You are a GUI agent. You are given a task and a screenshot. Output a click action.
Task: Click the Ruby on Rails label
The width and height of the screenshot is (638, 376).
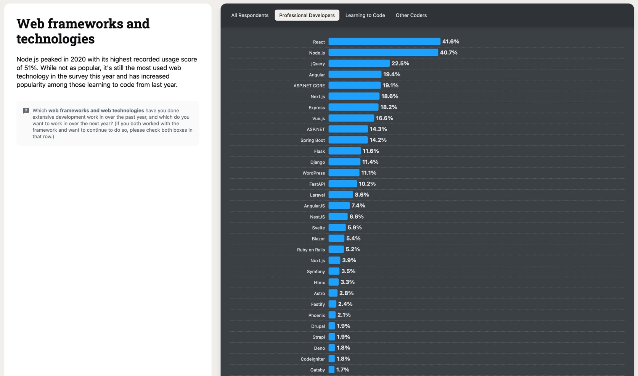311,250
